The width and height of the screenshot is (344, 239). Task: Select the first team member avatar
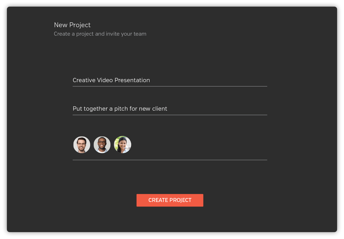(82, 145)
